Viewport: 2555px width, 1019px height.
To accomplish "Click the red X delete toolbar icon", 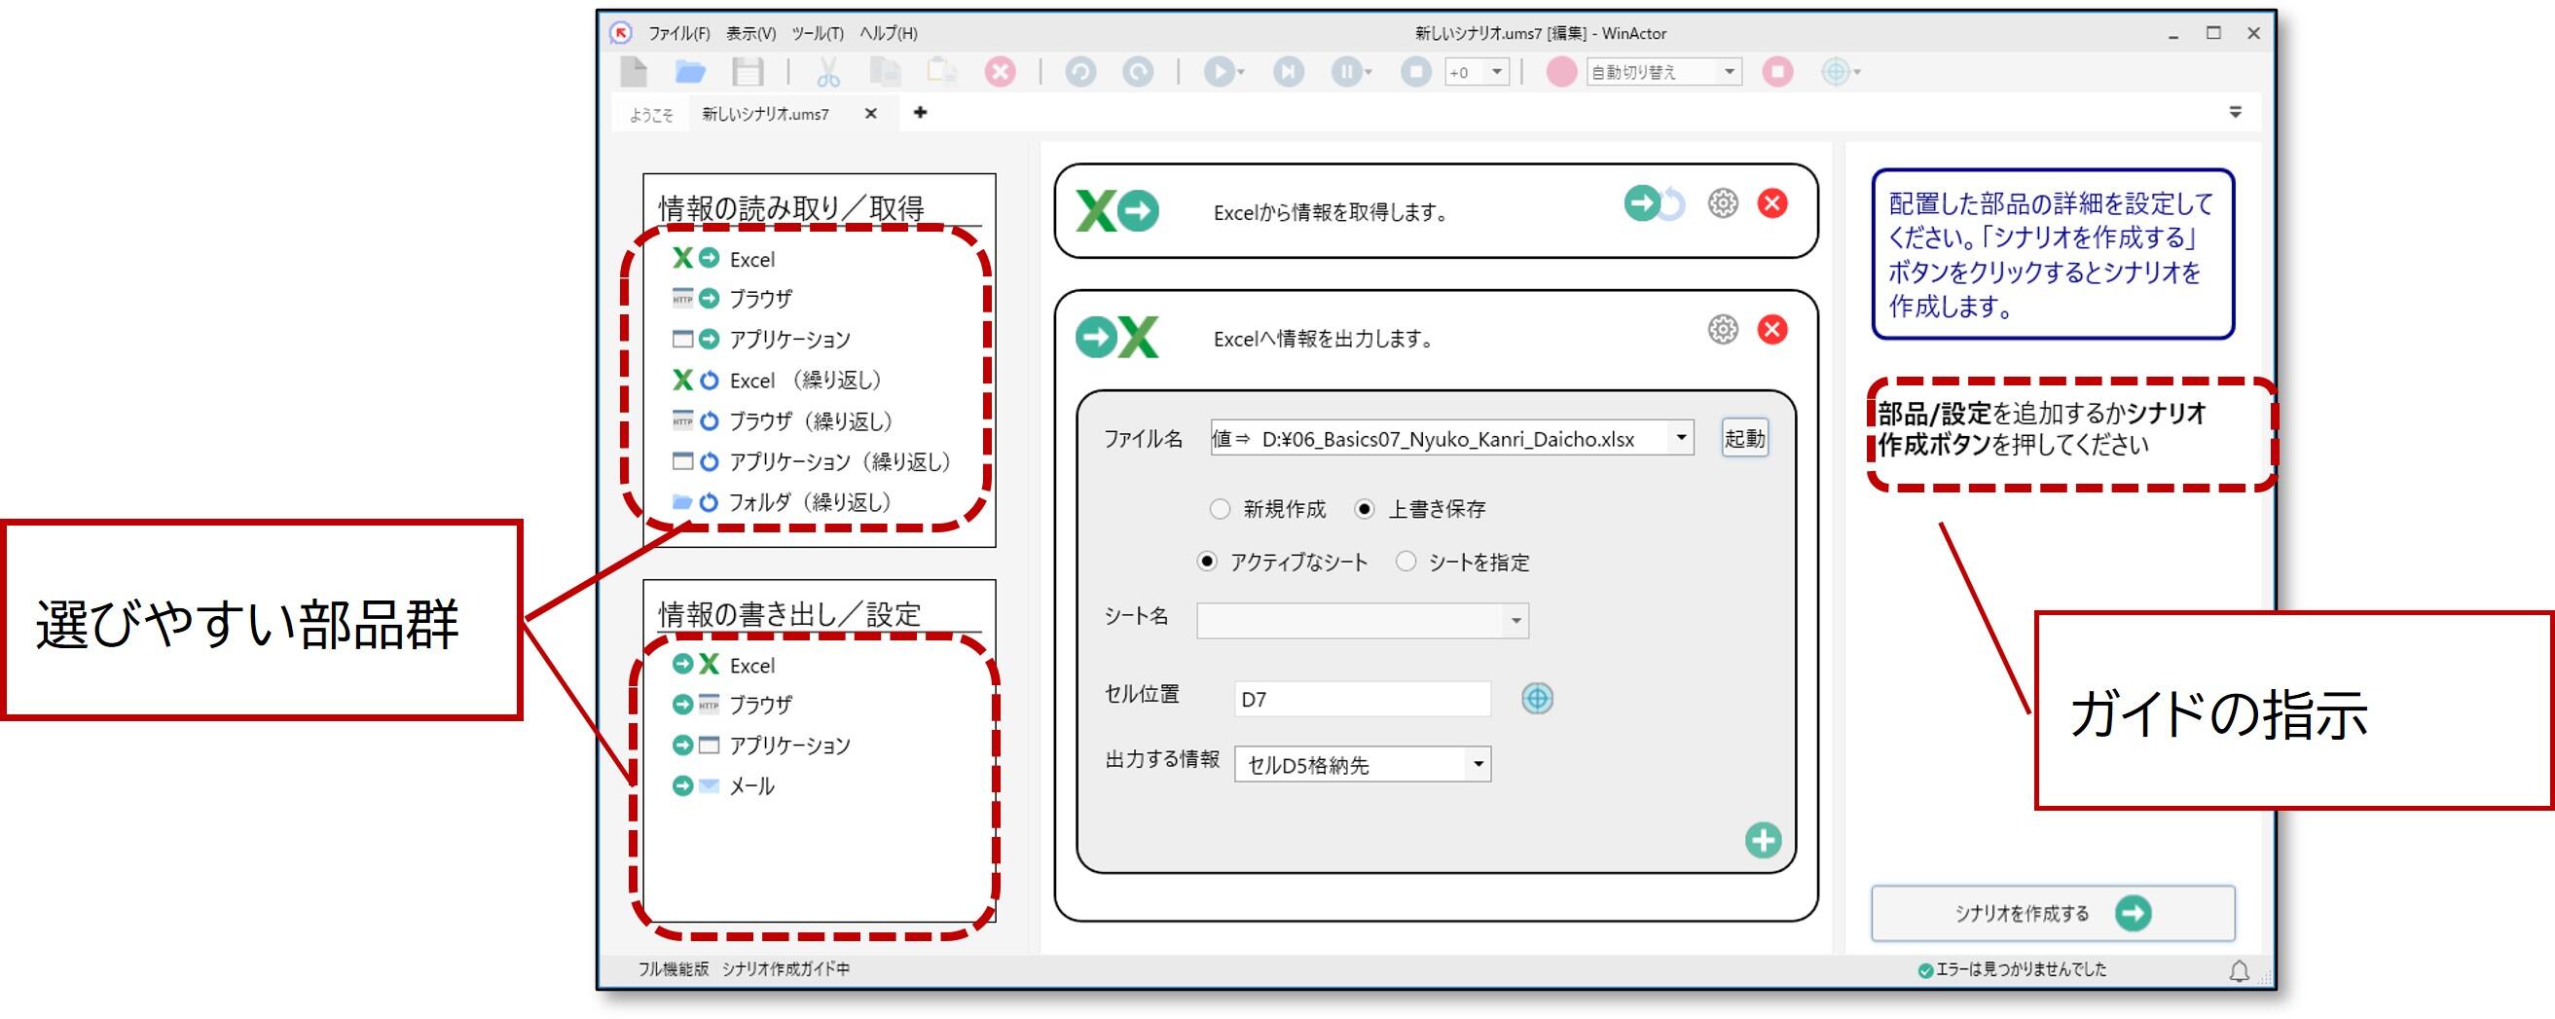I will (1000, 71).
